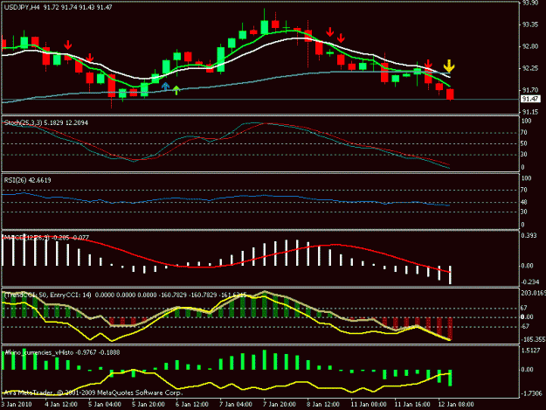This screenshot has width=546, height=410.
Task: Click the MACD scale value 0.393
Action: click(529, 236)
